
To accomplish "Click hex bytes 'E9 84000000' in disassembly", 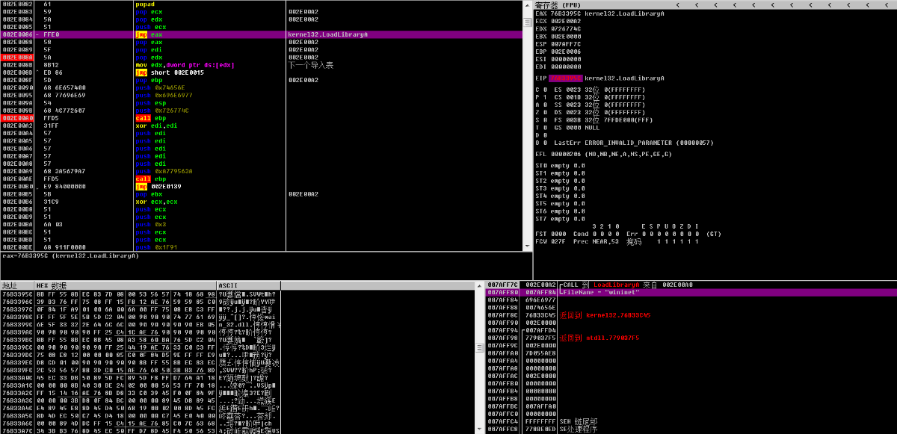I will click(x=64, y=186).
